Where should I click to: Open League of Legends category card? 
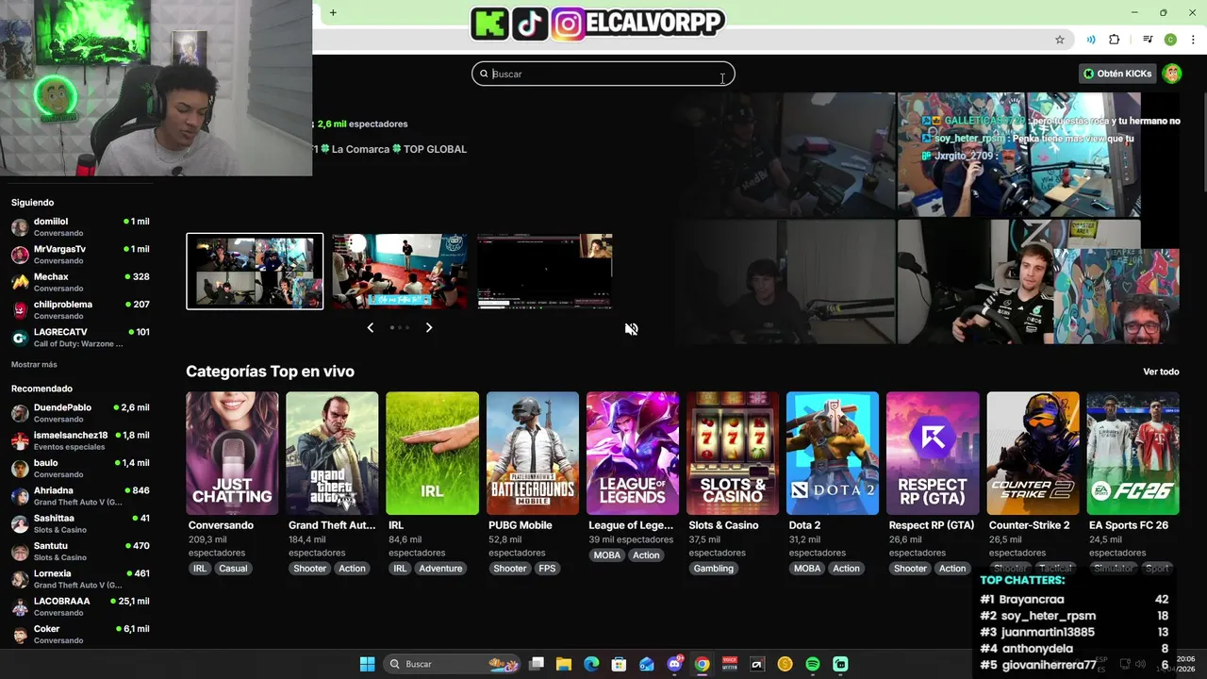pos(633,454)
